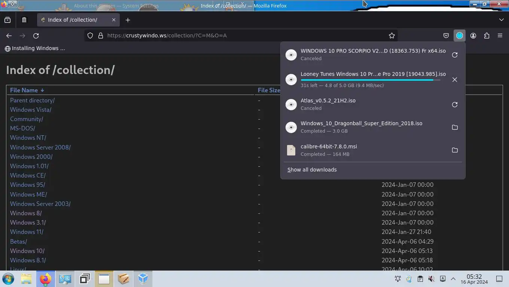Open the Start menu
The image size is (509, 287).
pyautogui.click(x=8, y=279)
